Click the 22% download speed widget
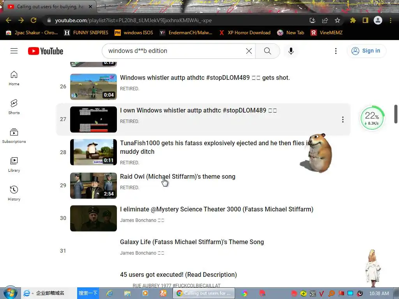 [372, 118]
